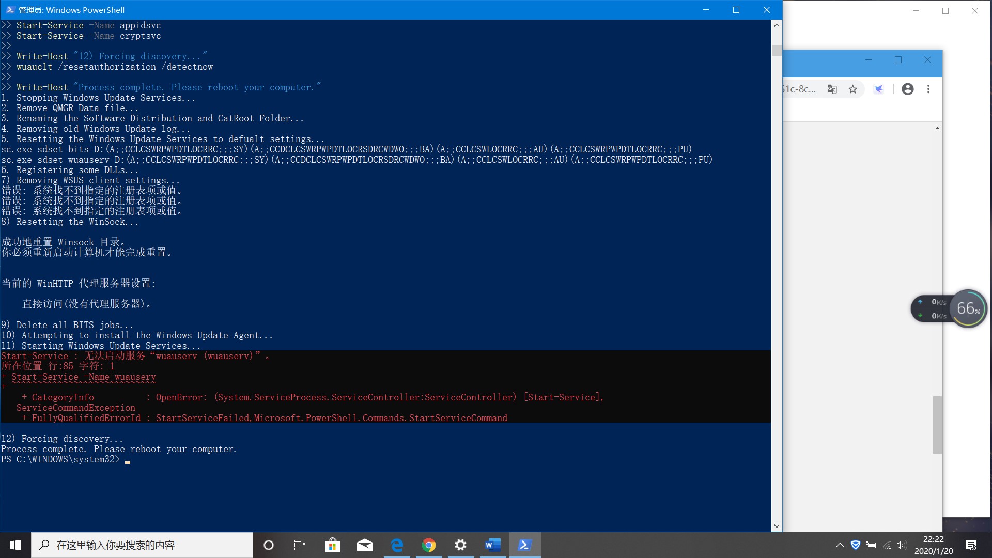Image resolution: width=992 pixels, height=558 pixels.
Task: Click the network speed floating indicator
Action: tap(933, 308)
